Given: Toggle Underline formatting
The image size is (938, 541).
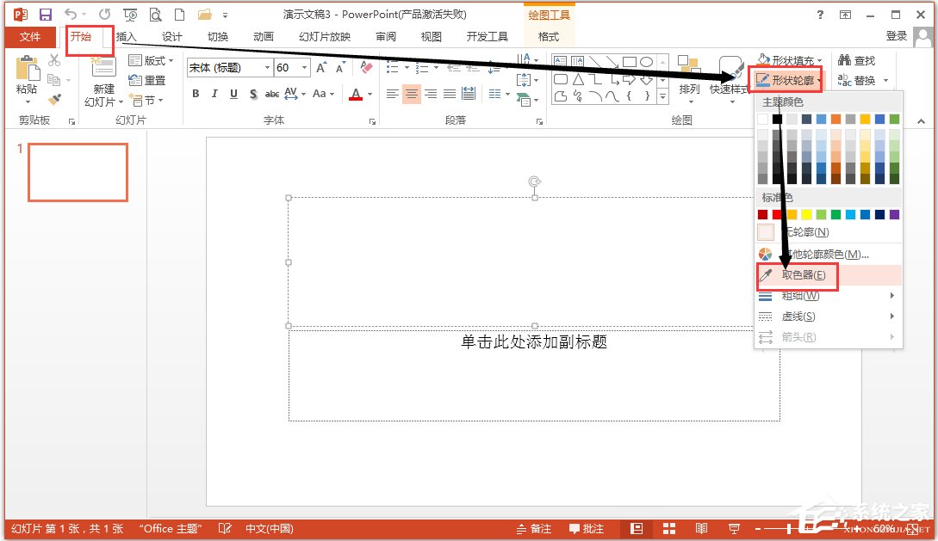Looking at the screenshot, I should (x=234, y=94).
